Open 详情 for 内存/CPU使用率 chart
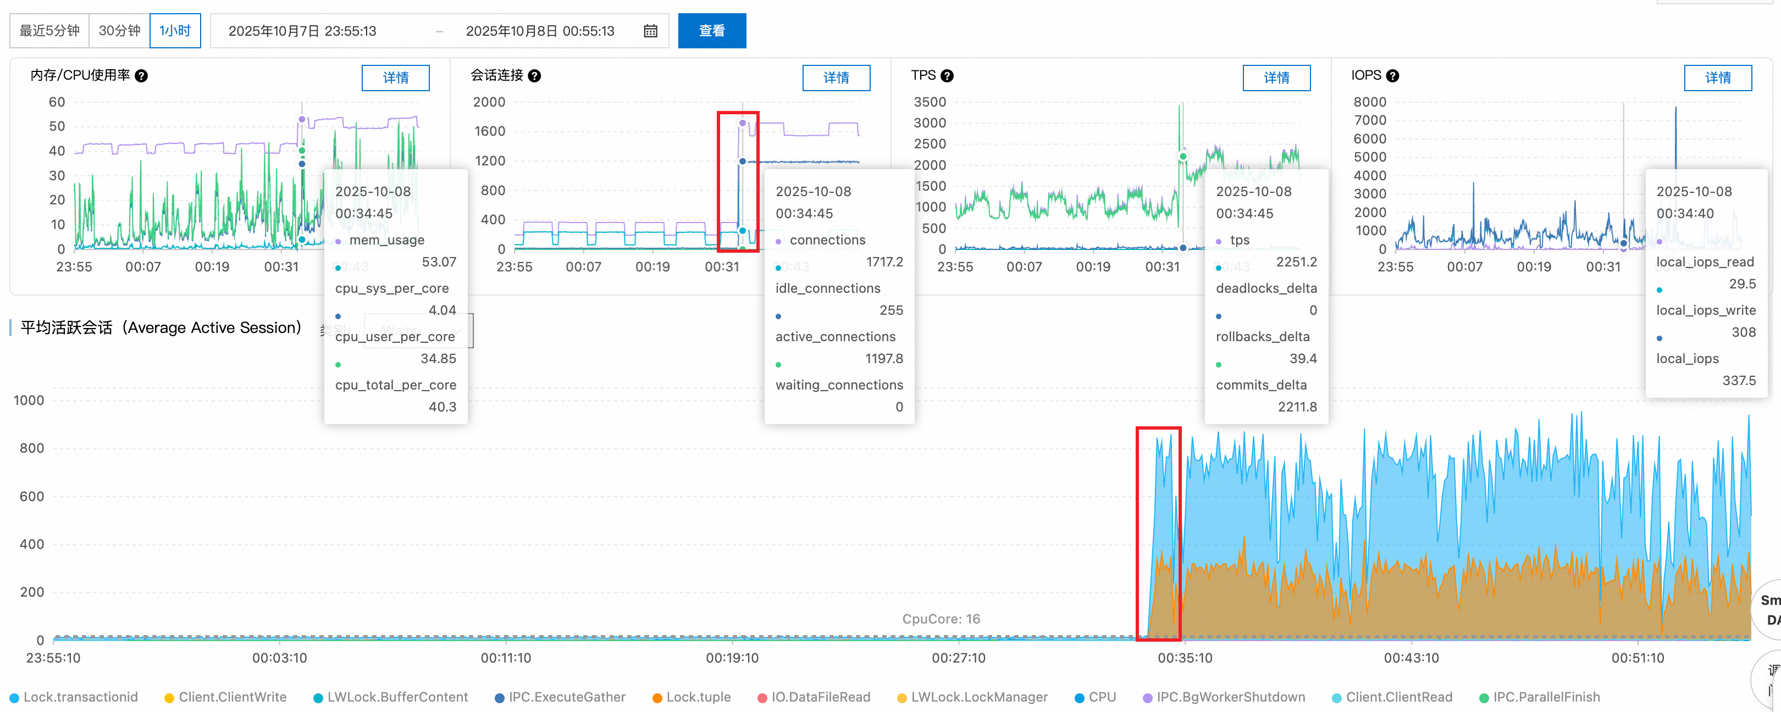 395,77
